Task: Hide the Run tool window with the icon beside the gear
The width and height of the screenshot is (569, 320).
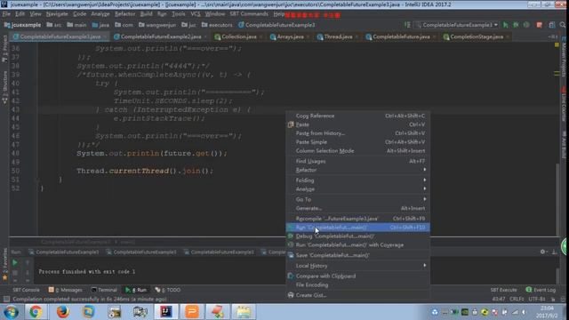Action: pos(554,252)
